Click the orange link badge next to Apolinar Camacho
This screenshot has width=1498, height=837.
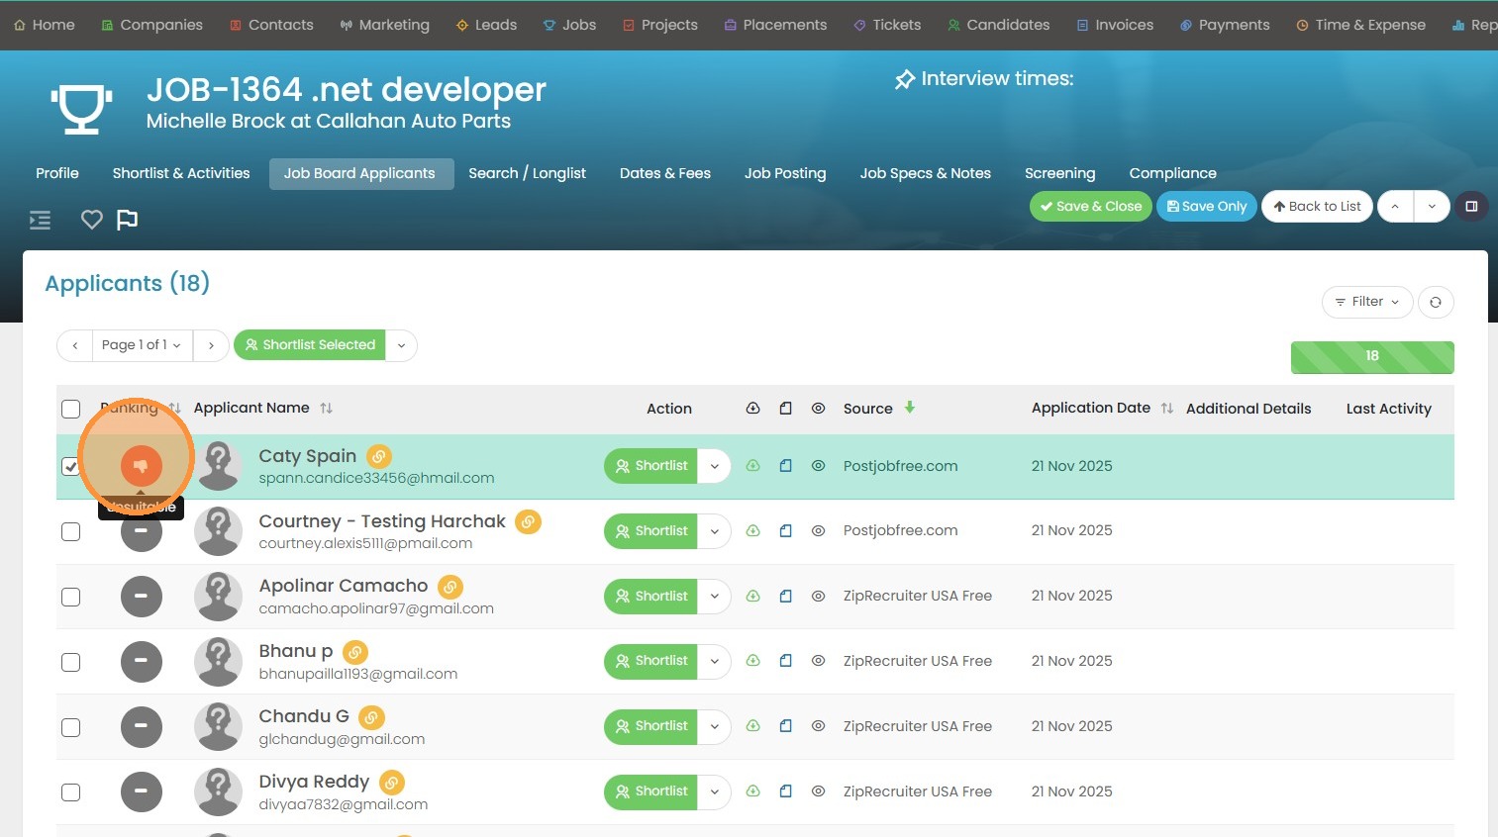(x=450, y=587)
